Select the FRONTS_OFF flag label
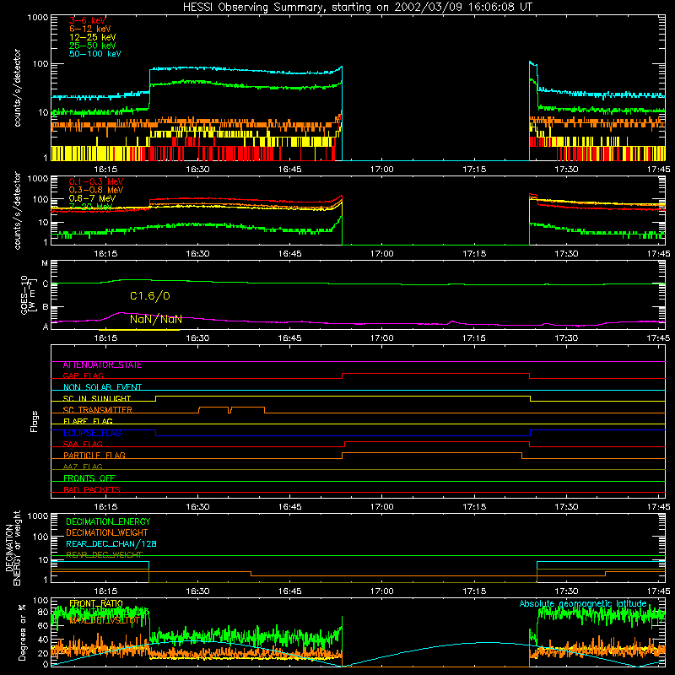Screen dimensions: 675x675 [x=89, y=478]
